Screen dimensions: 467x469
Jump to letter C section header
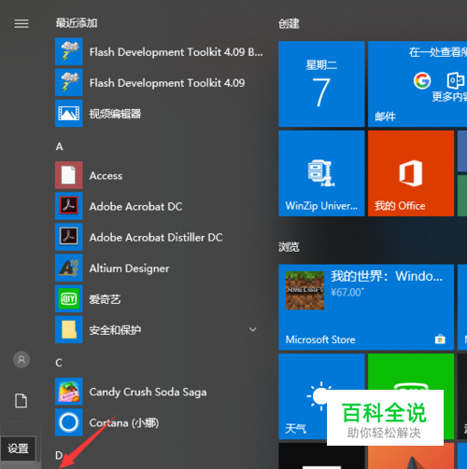(59, 363)
